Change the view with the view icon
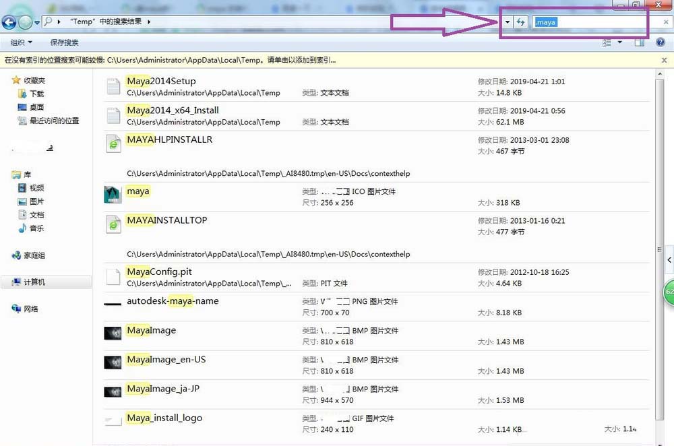674x446 pixels. click(607, 42)
